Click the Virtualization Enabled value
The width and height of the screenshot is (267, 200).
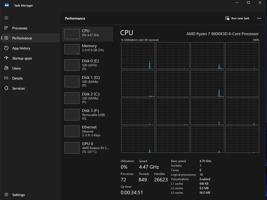pyautogui.click(x=205, y=179)
